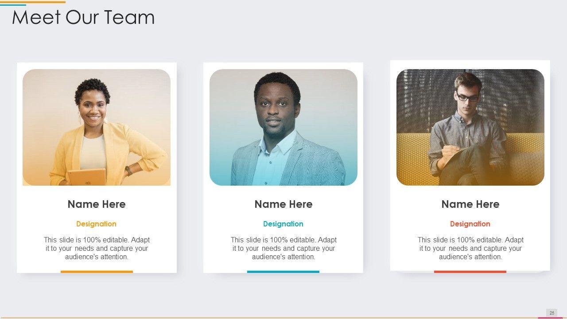Viewport: 567px width, 319px height.
Task: Pick the teal bar below the middle card
Action: click(283, 272)
